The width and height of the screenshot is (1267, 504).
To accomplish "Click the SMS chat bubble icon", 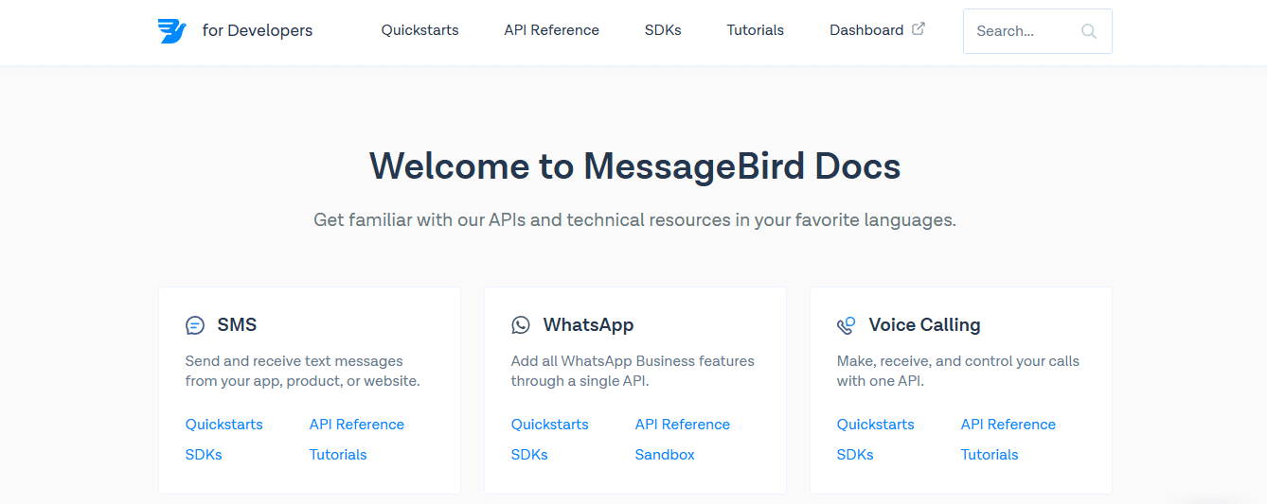I will (x=195, y=325).
